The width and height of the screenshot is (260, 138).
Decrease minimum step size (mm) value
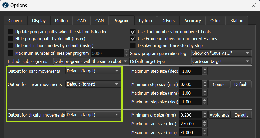205,86
